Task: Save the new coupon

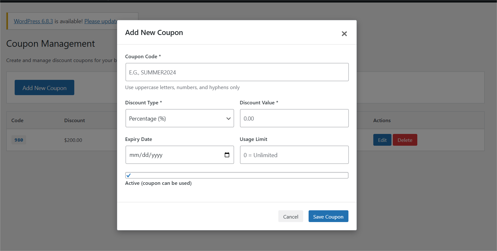Action: point(328,216)
